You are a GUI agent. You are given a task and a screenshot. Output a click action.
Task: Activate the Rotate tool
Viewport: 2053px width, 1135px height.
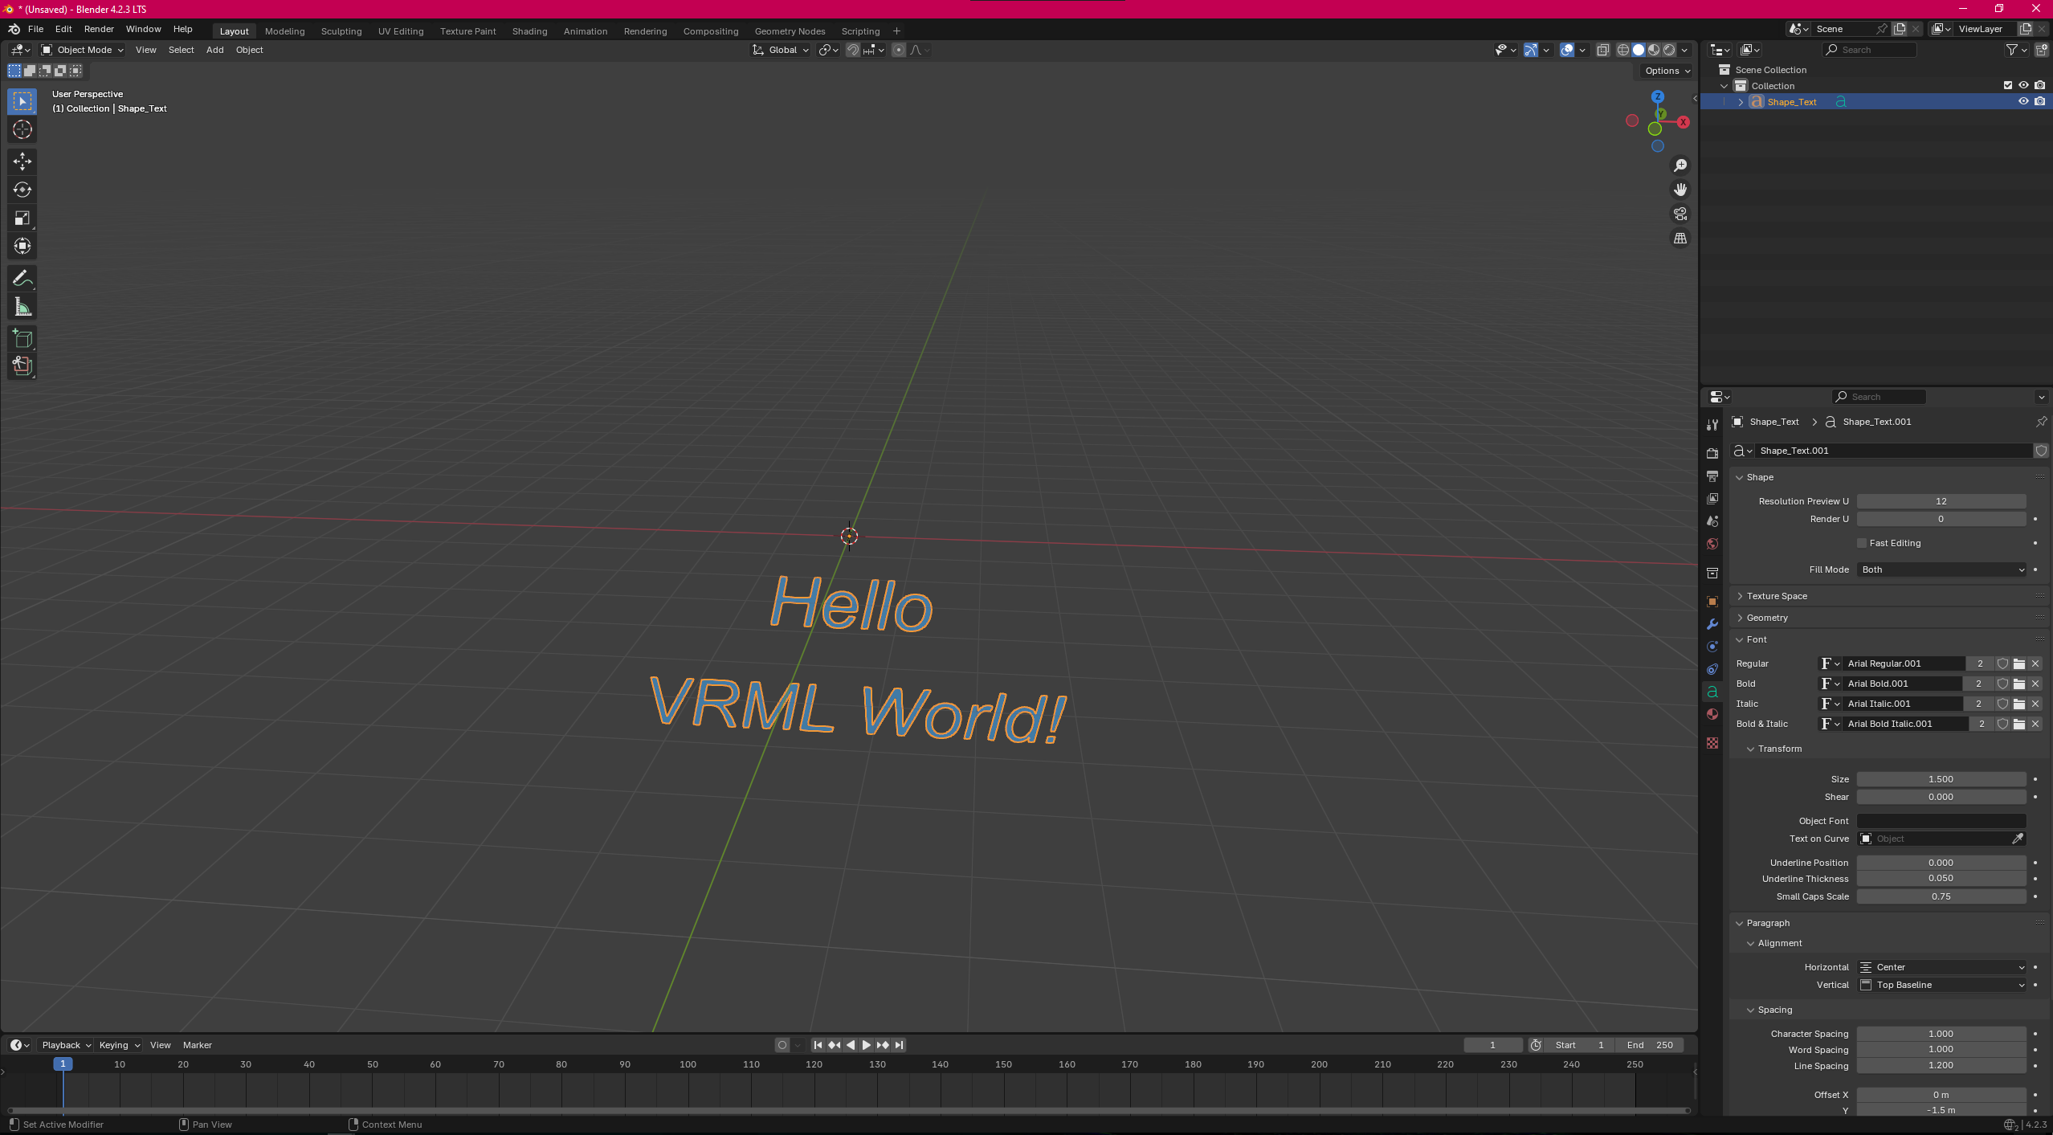click(x=22, y=190)
